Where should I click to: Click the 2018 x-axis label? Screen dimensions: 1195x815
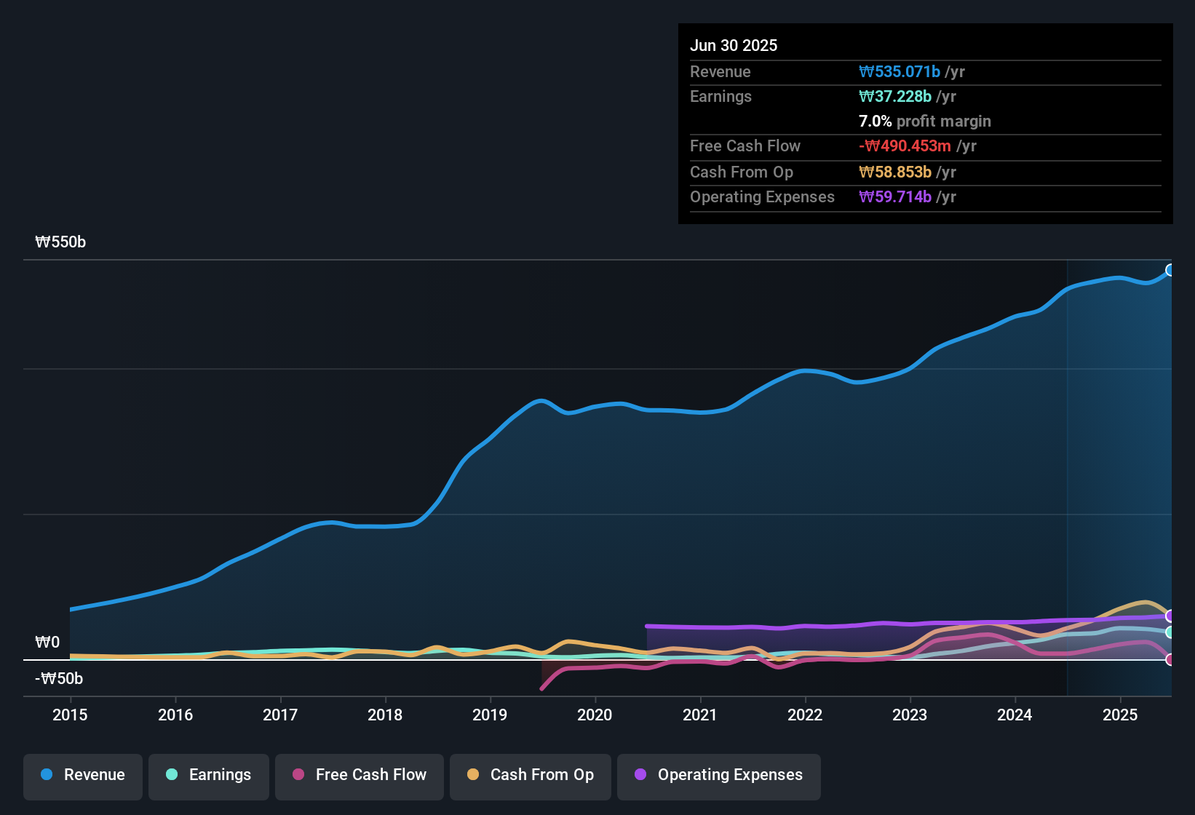point(385,715)
